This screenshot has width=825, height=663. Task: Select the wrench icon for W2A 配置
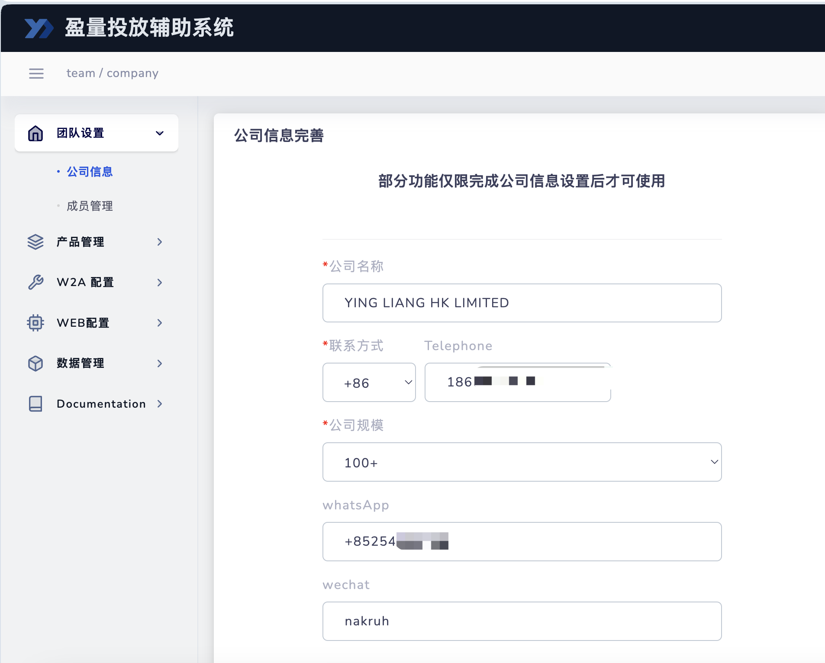[x=35, y=282]
